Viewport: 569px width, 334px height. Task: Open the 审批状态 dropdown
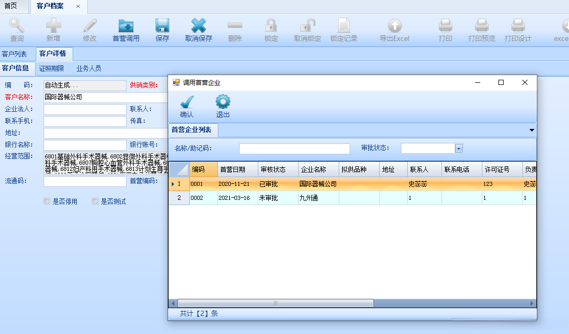point(459,149)
